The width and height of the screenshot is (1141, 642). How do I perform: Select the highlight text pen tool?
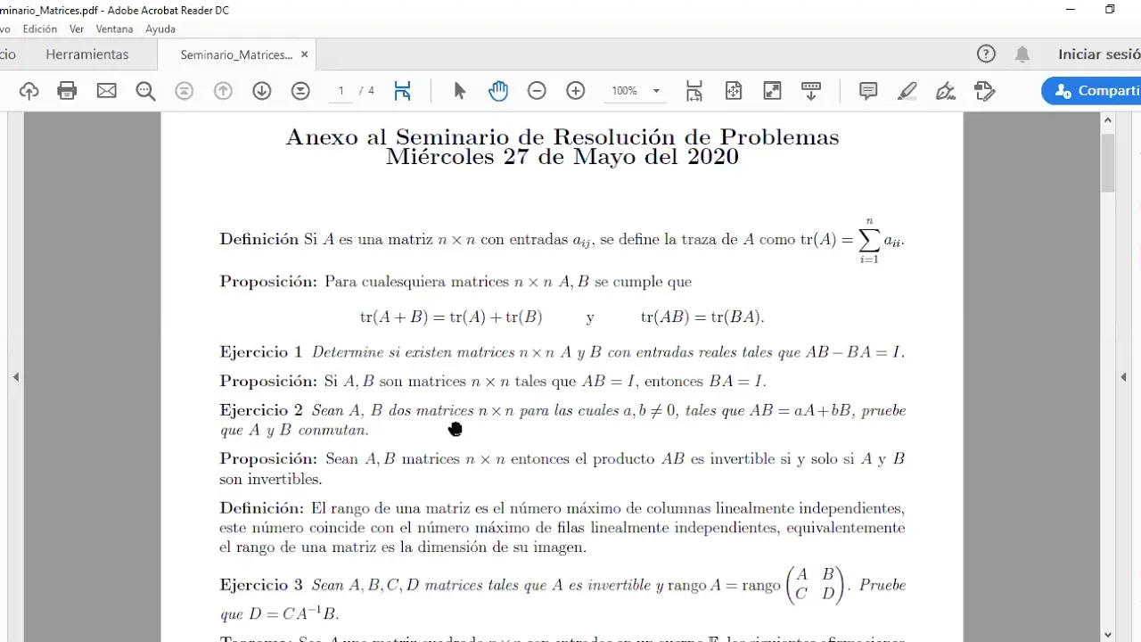click(x=907, y=91)
